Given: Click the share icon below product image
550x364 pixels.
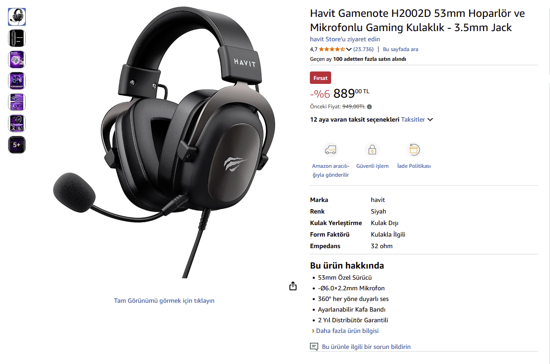Looking at the screenshot, I should click(293, 286).
